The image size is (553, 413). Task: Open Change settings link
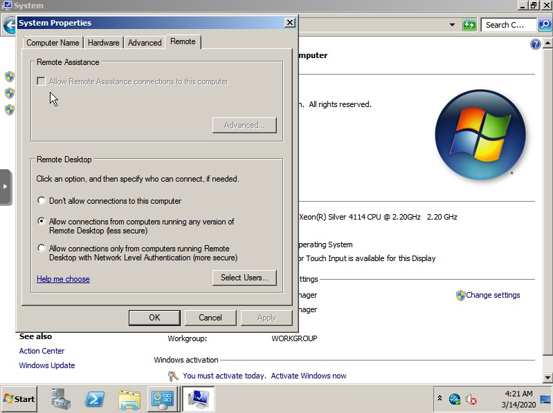point(493,295)
